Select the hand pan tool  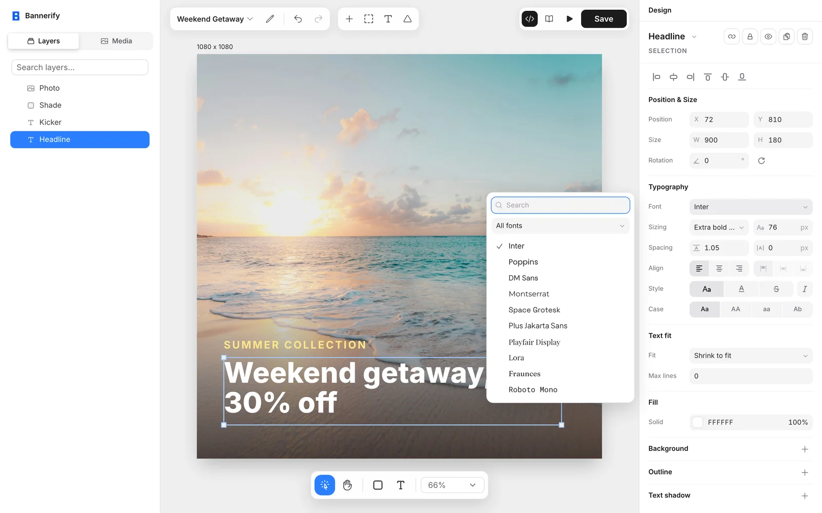coord(347,485)
